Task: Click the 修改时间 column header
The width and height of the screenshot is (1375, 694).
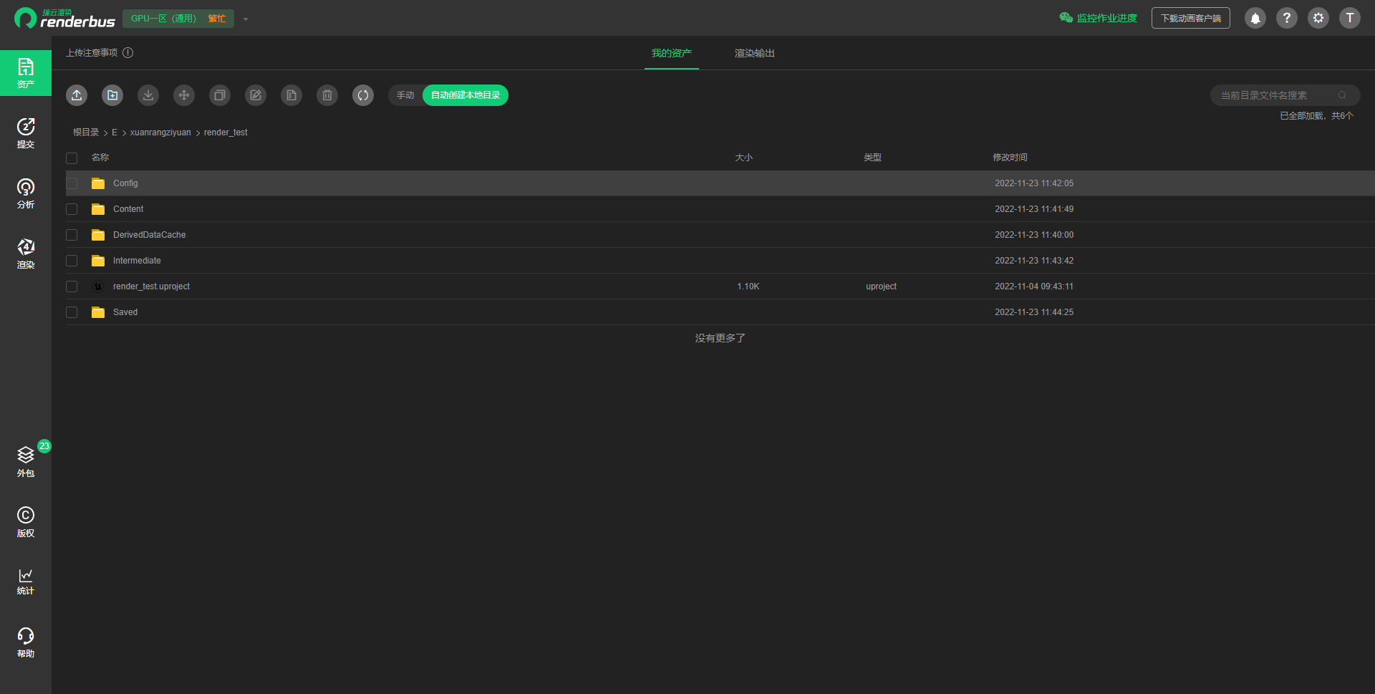Action: [1010, 158]
